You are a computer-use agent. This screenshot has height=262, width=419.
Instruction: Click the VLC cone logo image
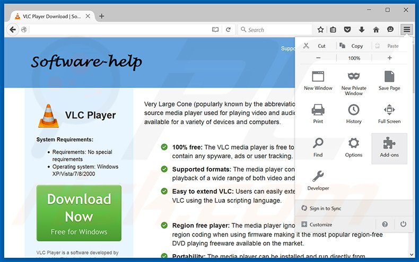tap(48, 116)
